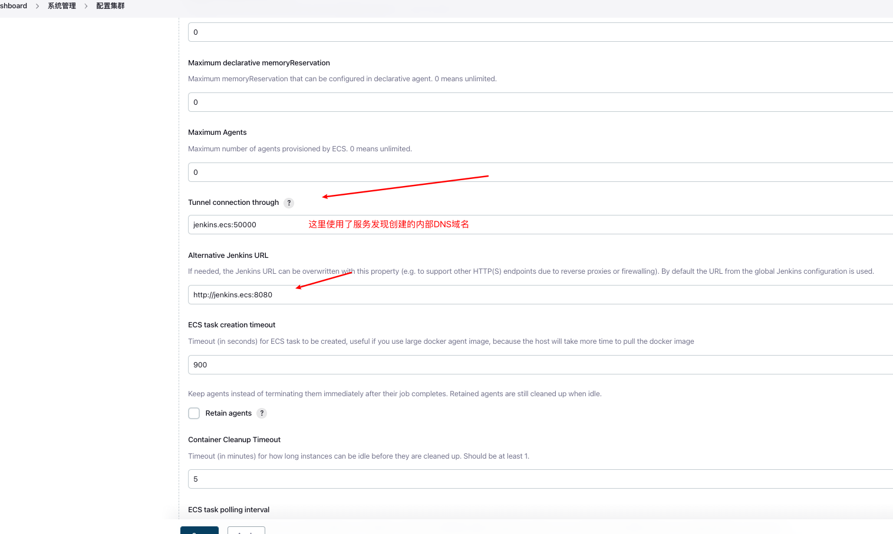Click the Apply button
Viewport: 893px width, 534px height.
tap(246, 530)
